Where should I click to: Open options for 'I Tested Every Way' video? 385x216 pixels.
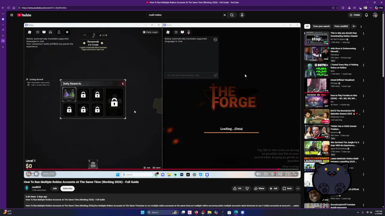pyautogui.click(x=363, y=65)
